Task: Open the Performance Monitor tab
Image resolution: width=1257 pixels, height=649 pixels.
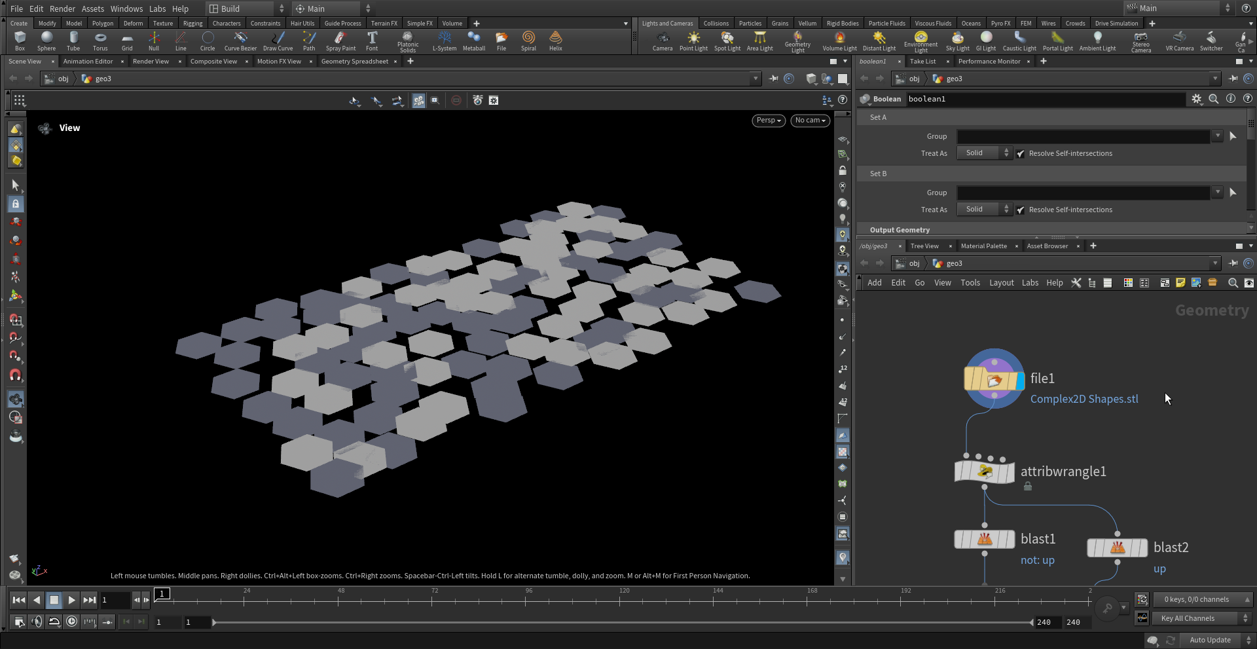Action: tap(989, 61)
